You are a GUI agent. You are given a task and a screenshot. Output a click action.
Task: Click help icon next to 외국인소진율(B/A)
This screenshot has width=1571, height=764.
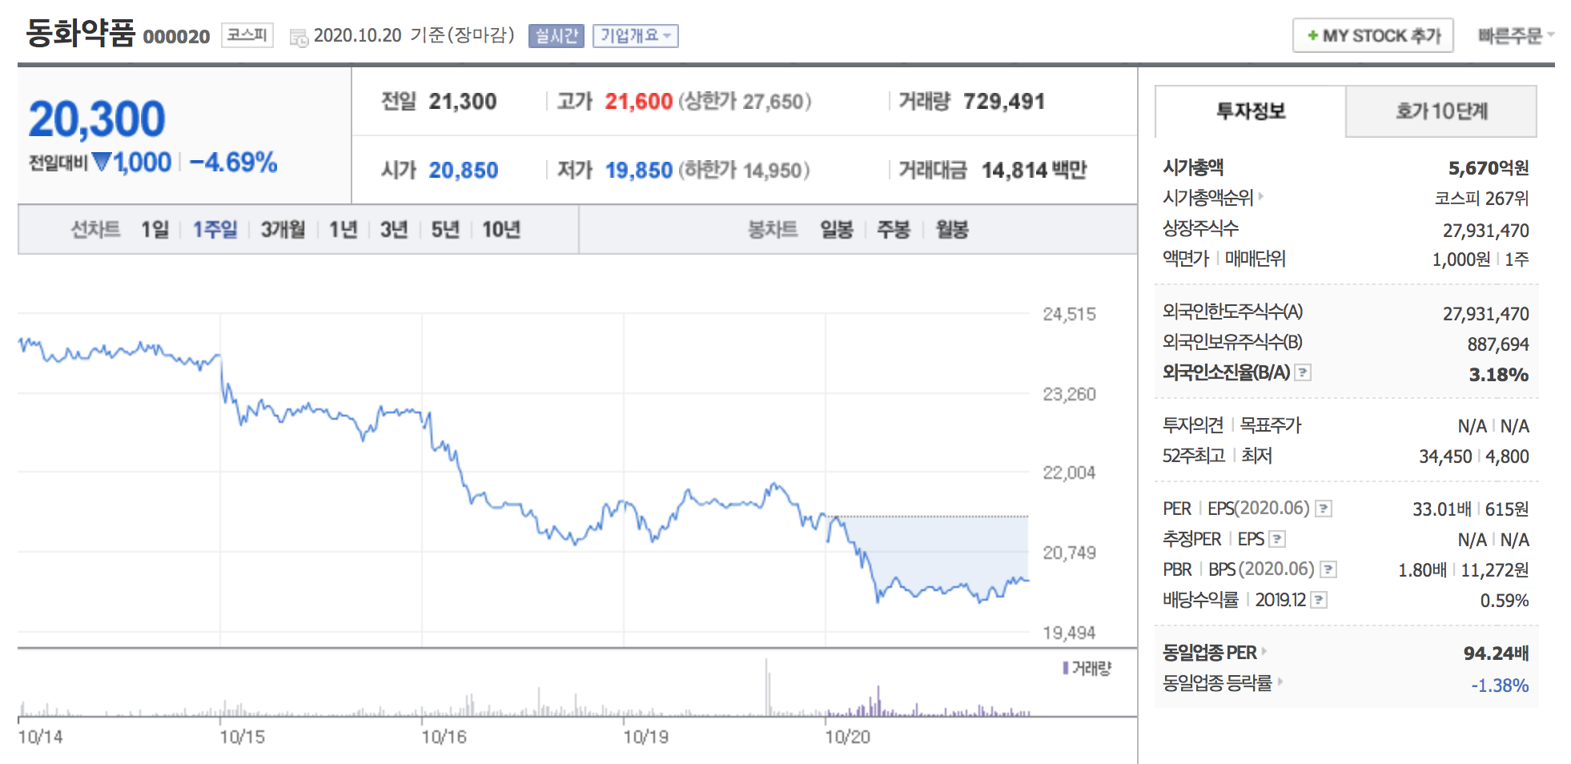click(1303, 372)
